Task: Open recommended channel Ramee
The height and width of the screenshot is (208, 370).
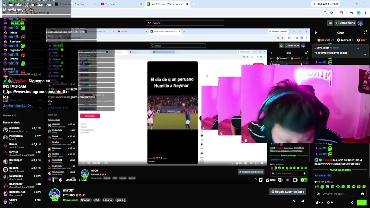Action: pos(22,146)
